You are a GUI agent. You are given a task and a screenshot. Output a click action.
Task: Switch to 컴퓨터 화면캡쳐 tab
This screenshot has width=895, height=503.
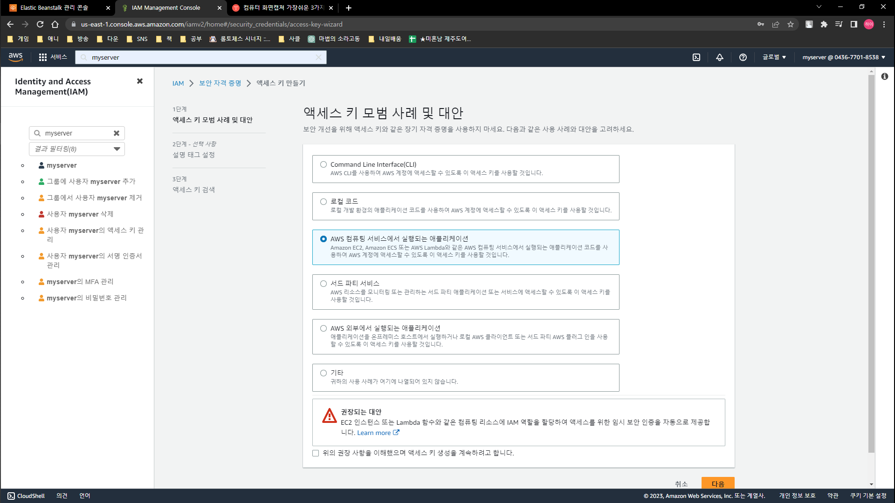[x=283, y=8]
